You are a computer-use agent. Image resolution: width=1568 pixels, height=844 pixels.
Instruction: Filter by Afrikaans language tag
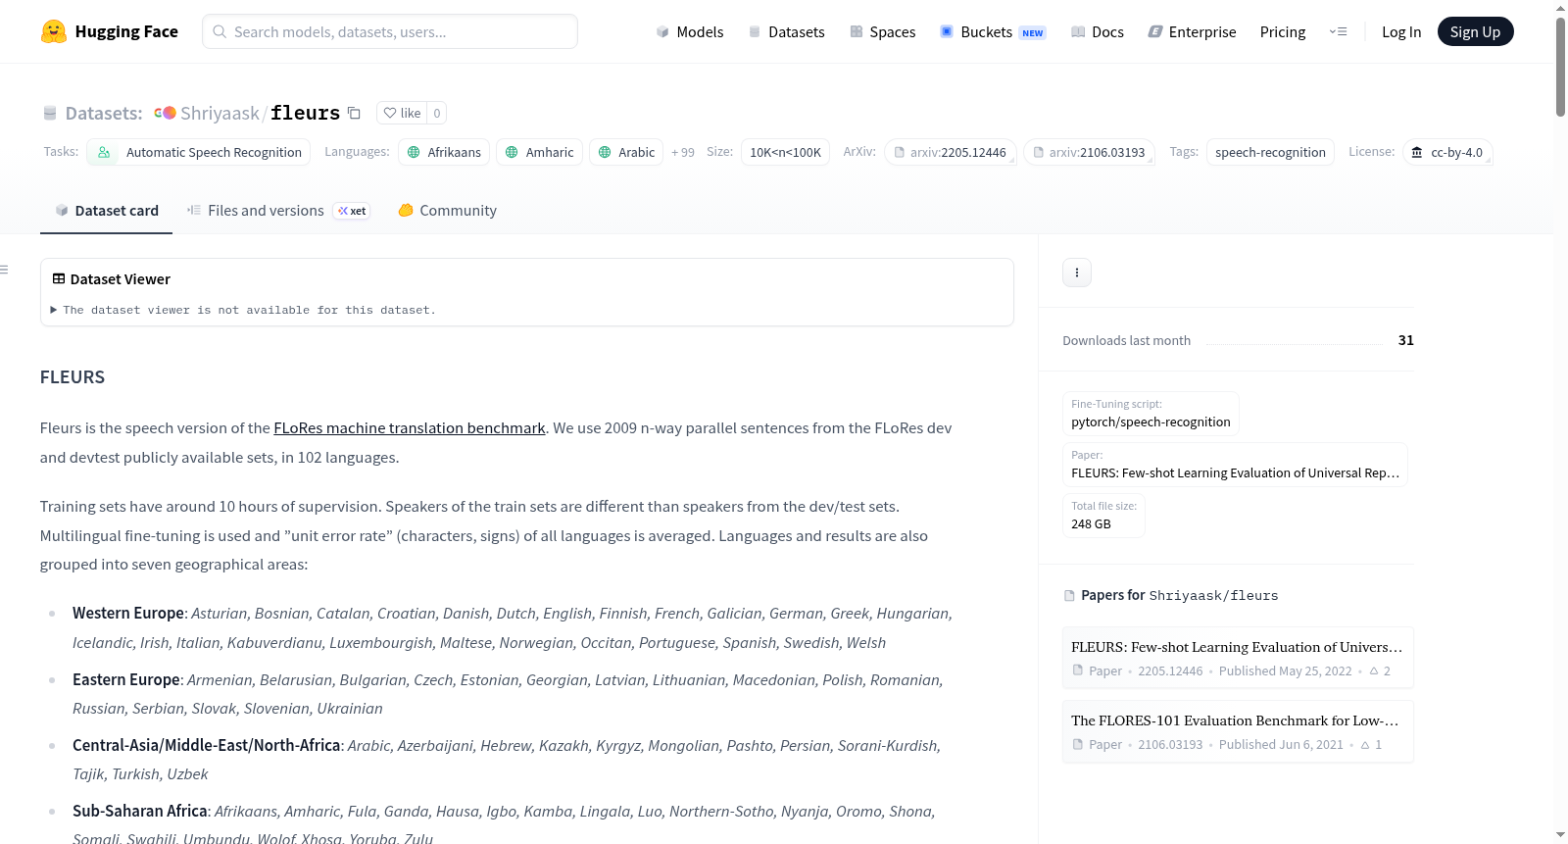coord(444,152)
